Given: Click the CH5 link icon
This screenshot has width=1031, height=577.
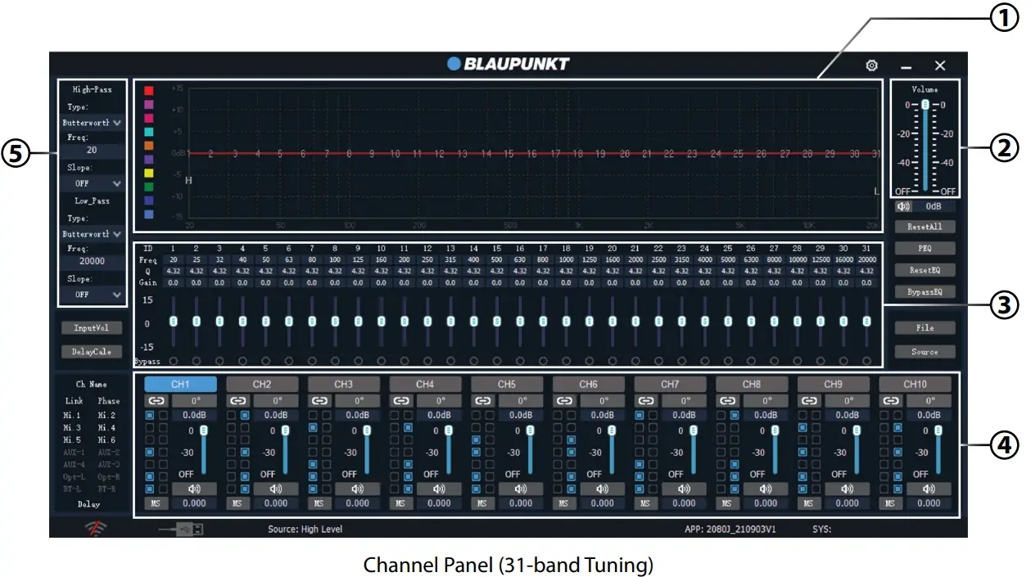Looking at the screenshot, I should [483, 401].
